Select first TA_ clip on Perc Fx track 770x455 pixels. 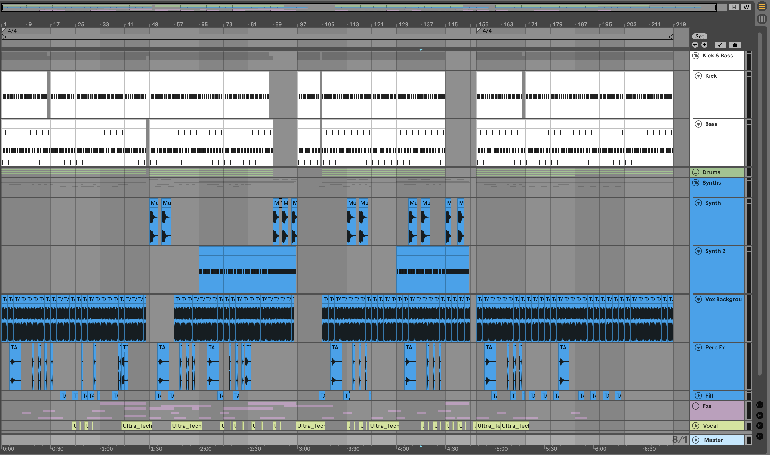coord(16,367)
